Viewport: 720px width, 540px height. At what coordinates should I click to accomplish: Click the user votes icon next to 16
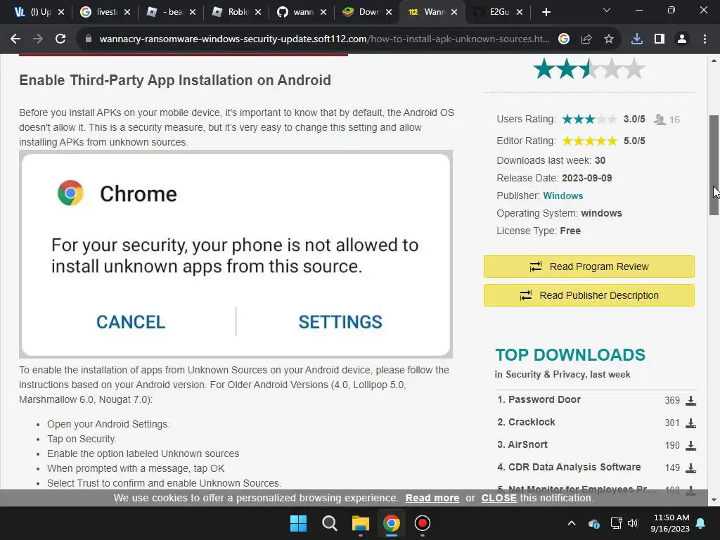pyautogui.click(x=660, y=120)
